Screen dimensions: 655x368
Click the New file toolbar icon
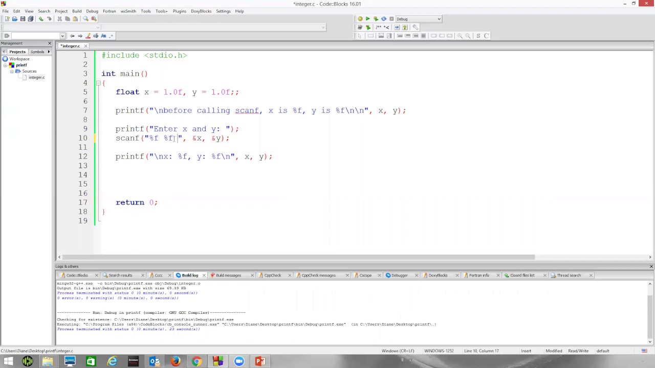pyautogui.click(x=7, y=19)
